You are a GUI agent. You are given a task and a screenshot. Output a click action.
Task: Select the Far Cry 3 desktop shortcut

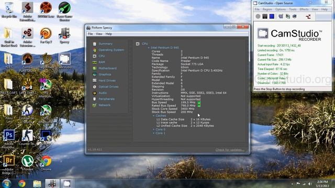click(46, 36)
